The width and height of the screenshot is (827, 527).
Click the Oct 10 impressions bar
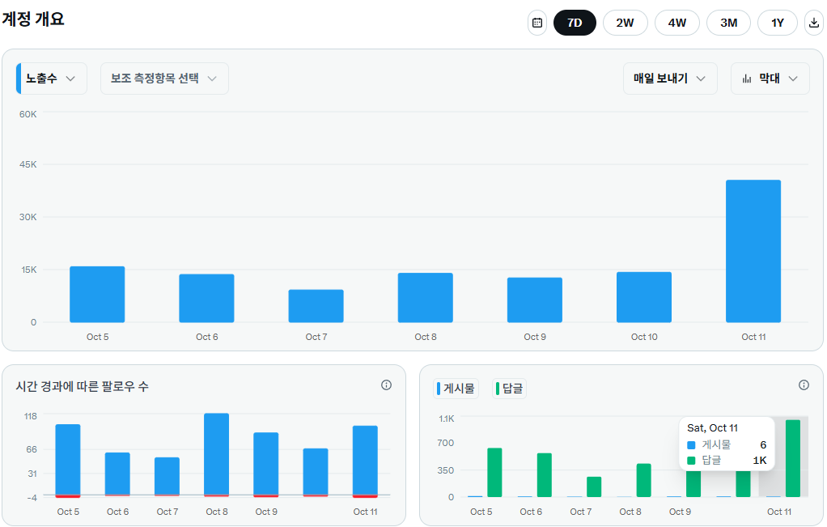pos(644,297)
